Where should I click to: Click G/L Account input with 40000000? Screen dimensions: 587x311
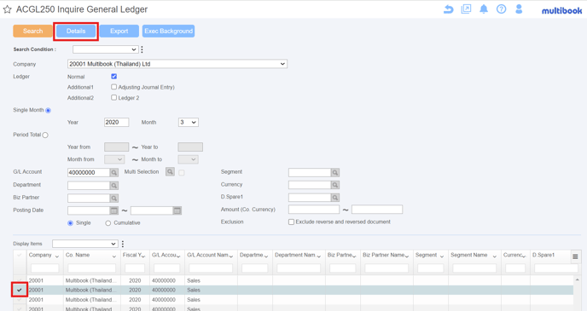click(x=89, y=172)
